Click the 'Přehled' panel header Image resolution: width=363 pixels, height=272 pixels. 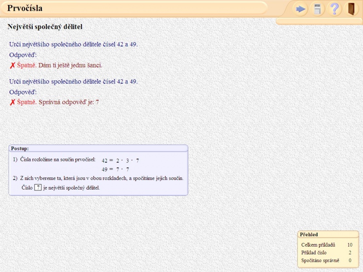pyautogui.click(x=328, y=234)
